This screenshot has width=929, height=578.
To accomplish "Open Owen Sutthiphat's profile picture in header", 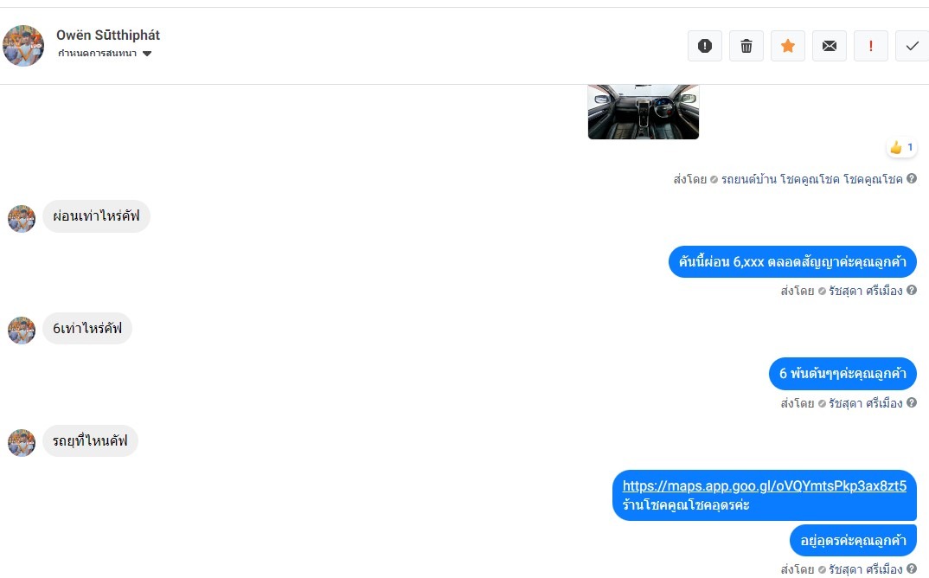I will (x=23, y=46).
